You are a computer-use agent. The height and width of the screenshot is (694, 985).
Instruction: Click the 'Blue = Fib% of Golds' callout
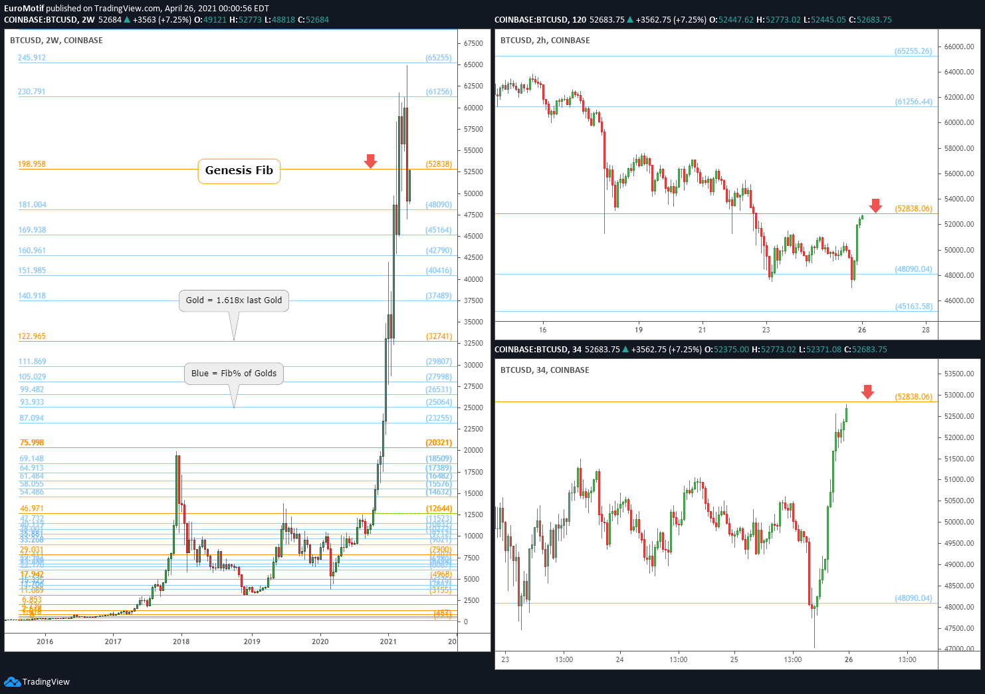(x=234, y=374)
